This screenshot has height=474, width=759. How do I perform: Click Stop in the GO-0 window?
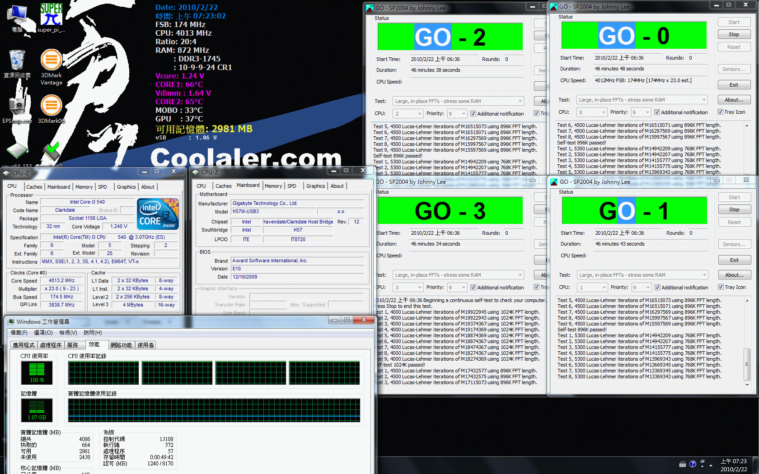[734, 34]
